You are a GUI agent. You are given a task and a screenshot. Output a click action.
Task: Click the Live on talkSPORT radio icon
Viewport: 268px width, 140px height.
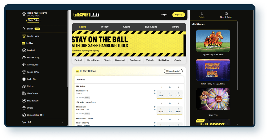click(x=24, y=115)
